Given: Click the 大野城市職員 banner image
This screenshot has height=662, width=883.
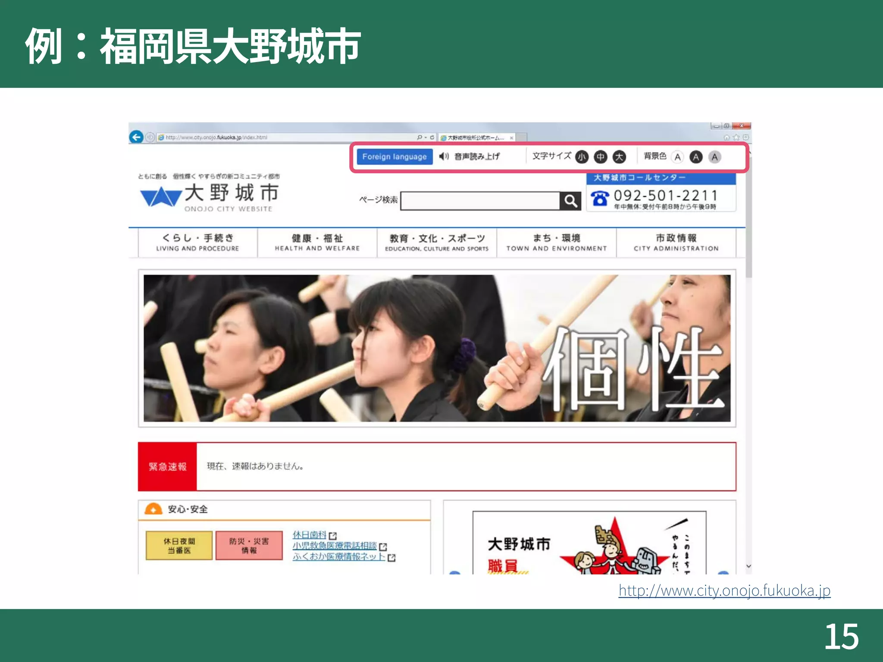Looking at the screenshot, I should click(x=589, y=543).
